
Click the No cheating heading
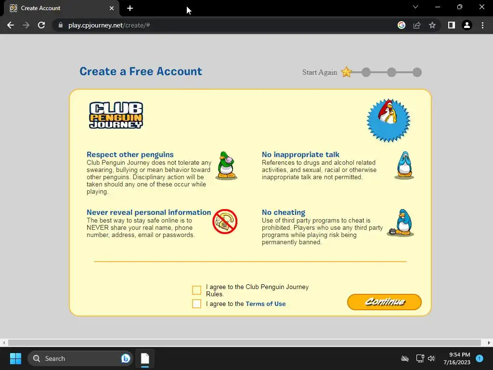(x=284, y=212)
